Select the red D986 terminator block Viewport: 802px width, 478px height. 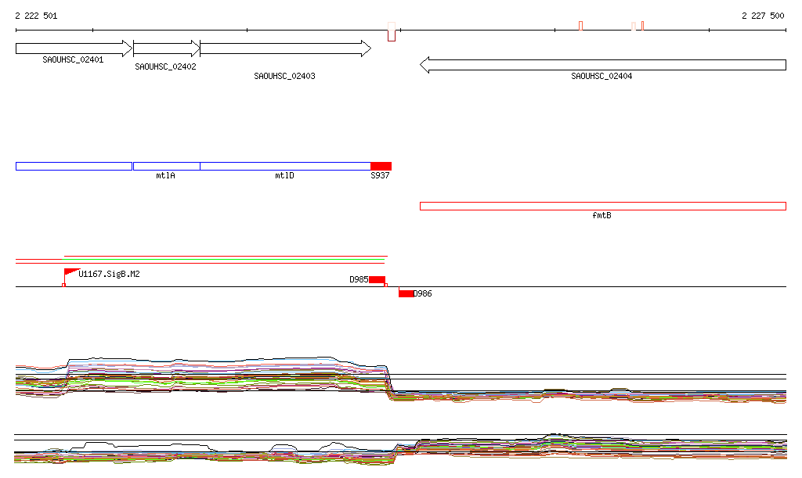coord(406,293)
